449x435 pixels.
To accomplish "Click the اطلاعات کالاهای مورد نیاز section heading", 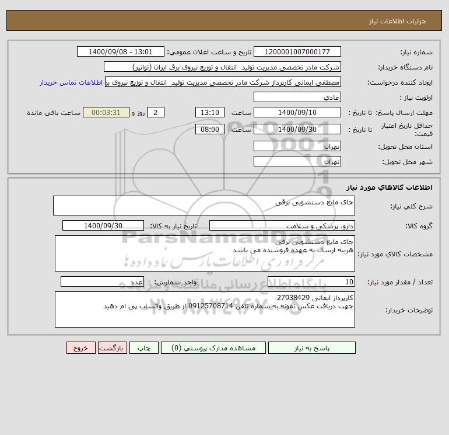I will [389, 187].
